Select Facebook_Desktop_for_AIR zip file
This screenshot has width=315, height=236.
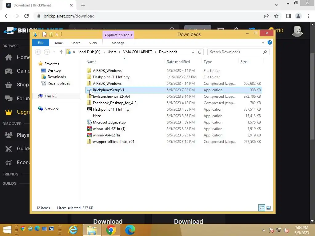(x=115, y=103)
